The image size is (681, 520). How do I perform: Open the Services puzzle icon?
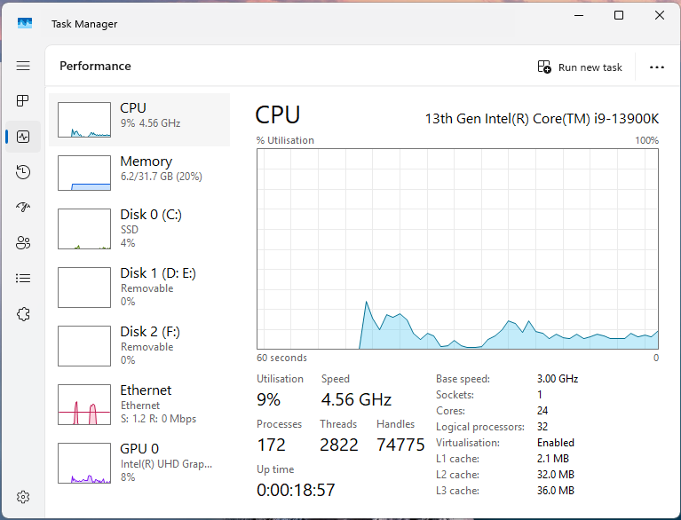pos(23,314)
